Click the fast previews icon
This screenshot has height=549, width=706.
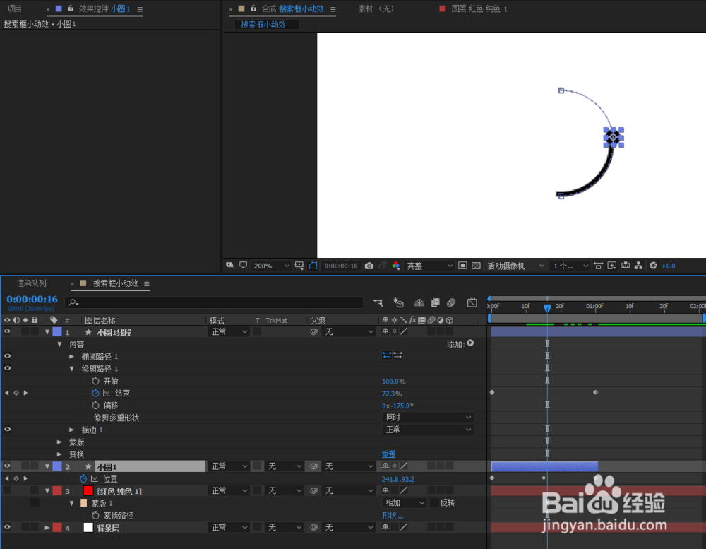point(612,266)
